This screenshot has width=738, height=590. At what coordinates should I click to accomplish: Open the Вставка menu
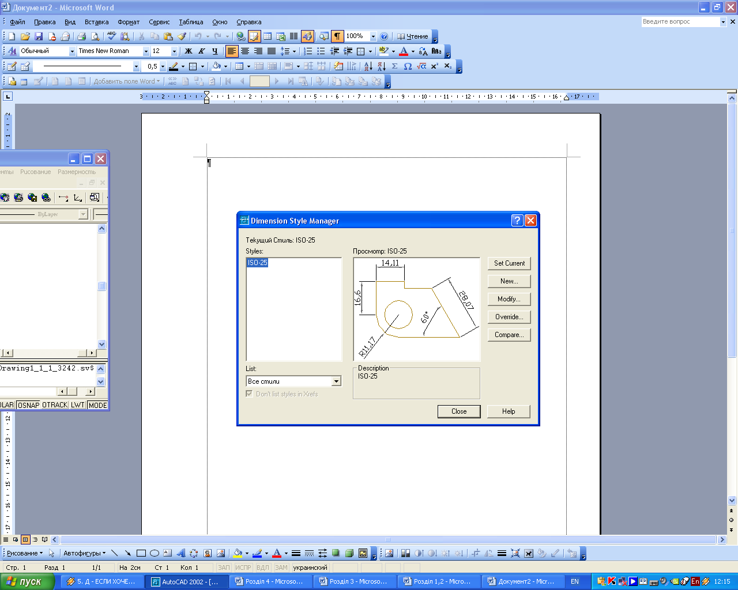96,22
